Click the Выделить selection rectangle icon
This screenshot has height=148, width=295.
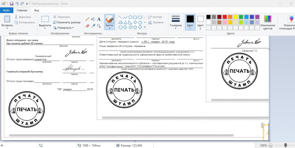(45, 19)
